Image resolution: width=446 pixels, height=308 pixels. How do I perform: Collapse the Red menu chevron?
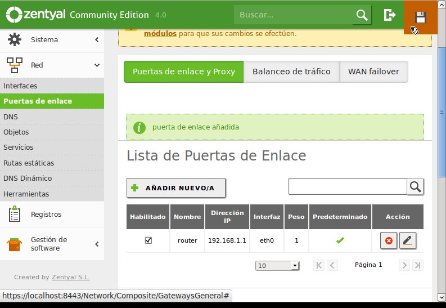click(x=97, y=65)
